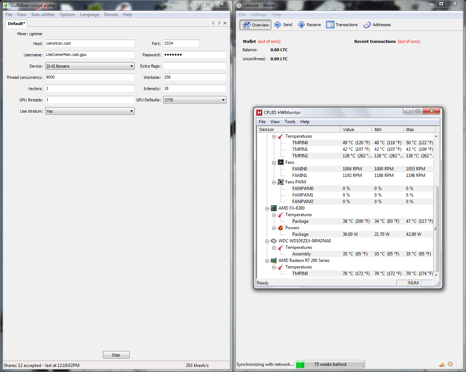The height and width of the screenshot is (372, 466).
Task: Click the AMD Radeon R7 graphics card icon
Action: [x=274, y=260]
